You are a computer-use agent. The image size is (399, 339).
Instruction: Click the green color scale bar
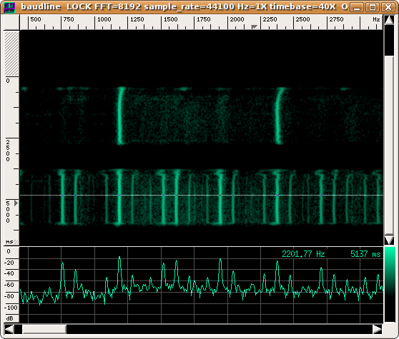[390, 285]
